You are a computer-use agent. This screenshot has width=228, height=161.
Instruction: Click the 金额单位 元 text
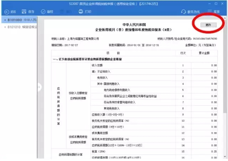tap(201, 45)
